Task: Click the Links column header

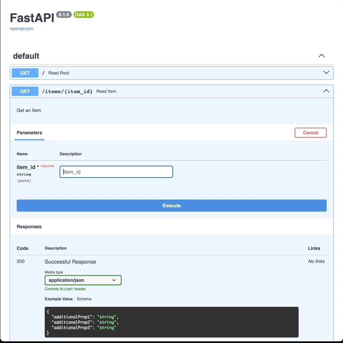Action: (x=314, y=248)
